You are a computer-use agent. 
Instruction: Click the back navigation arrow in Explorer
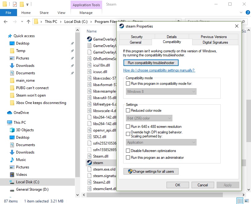click(x=6, y=22)
